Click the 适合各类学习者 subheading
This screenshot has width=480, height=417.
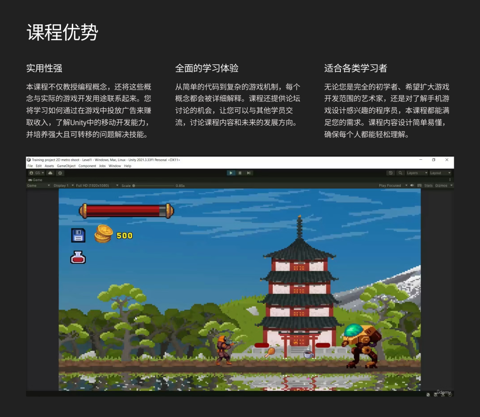(356, 68)
